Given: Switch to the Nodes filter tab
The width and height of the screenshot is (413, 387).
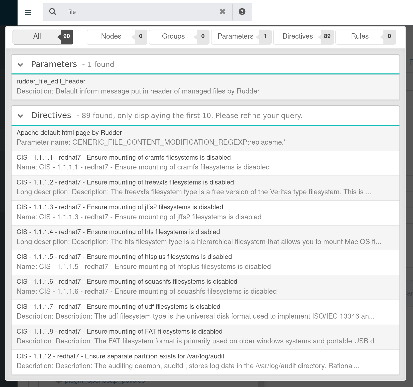Looking at the screenshot, I should click(x=111, y=37).
